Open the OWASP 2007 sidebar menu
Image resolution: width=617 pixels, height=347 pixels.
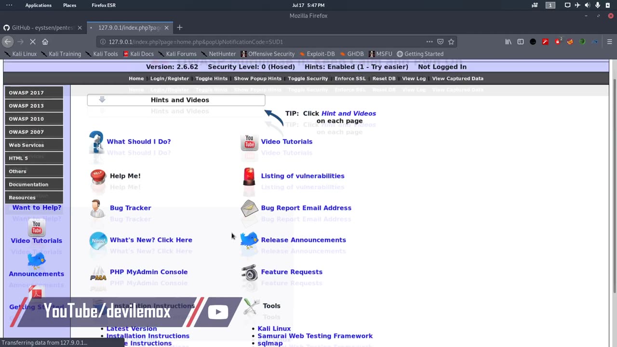coord(34,132)
